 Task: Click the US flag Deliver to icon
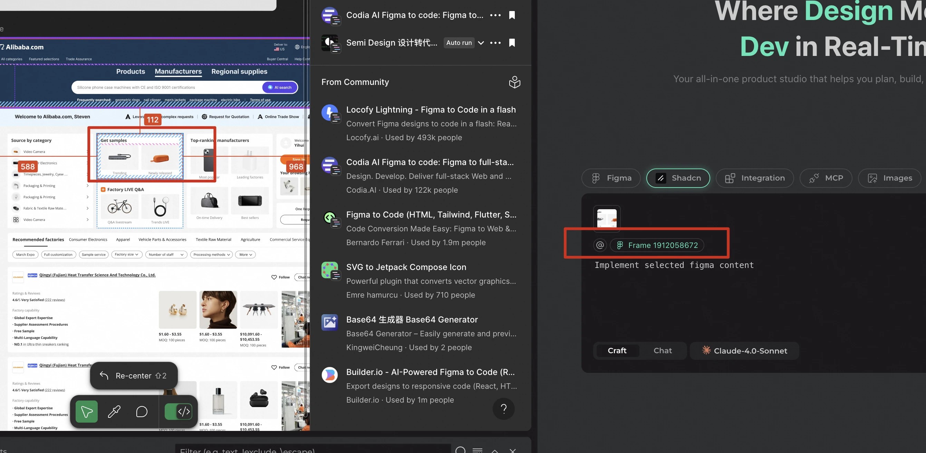click(x=277, y=49)
